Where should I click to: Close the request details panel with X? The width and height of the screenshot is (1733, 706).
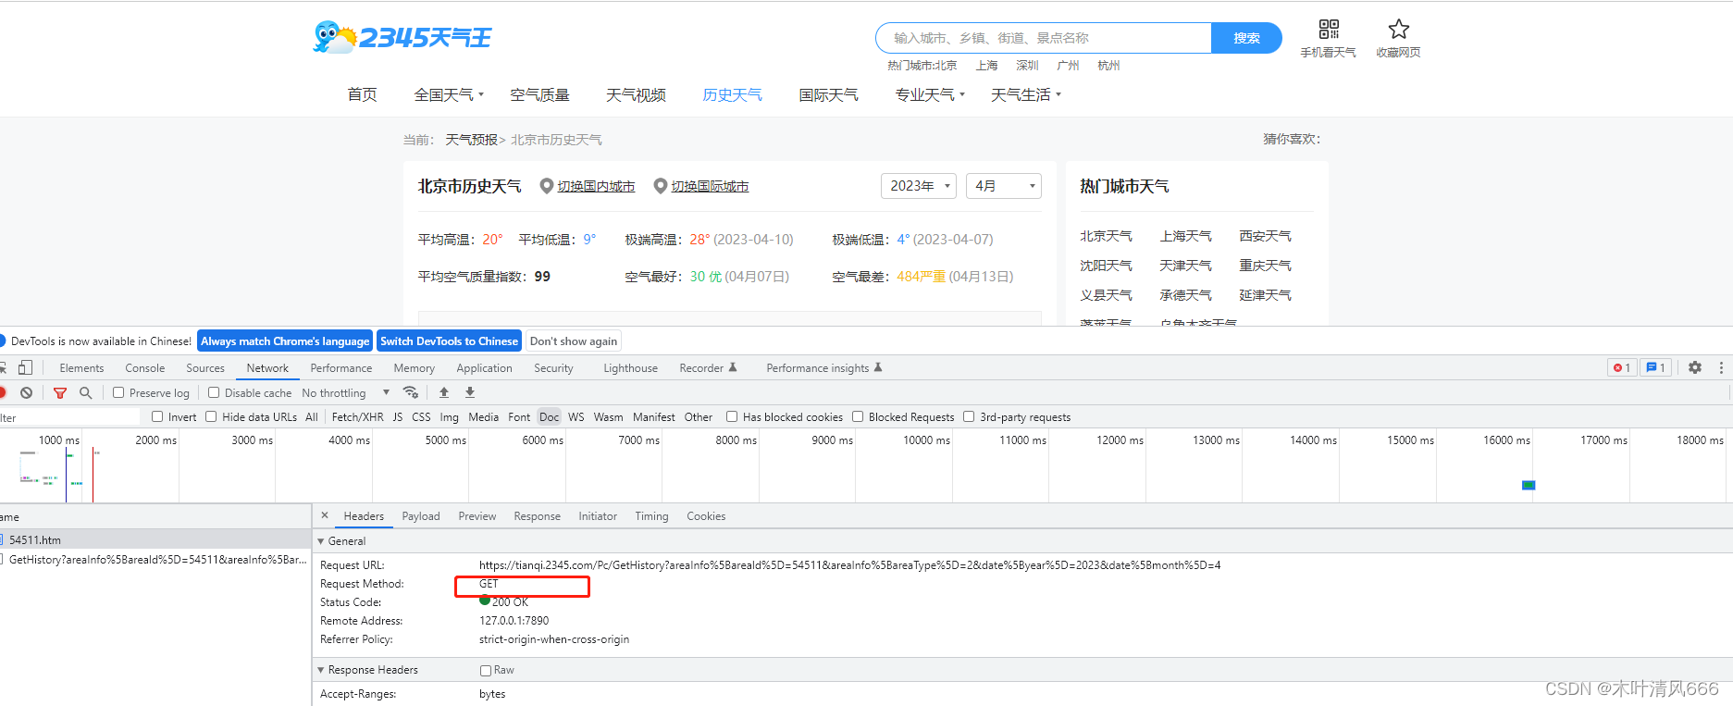(325, 515)
